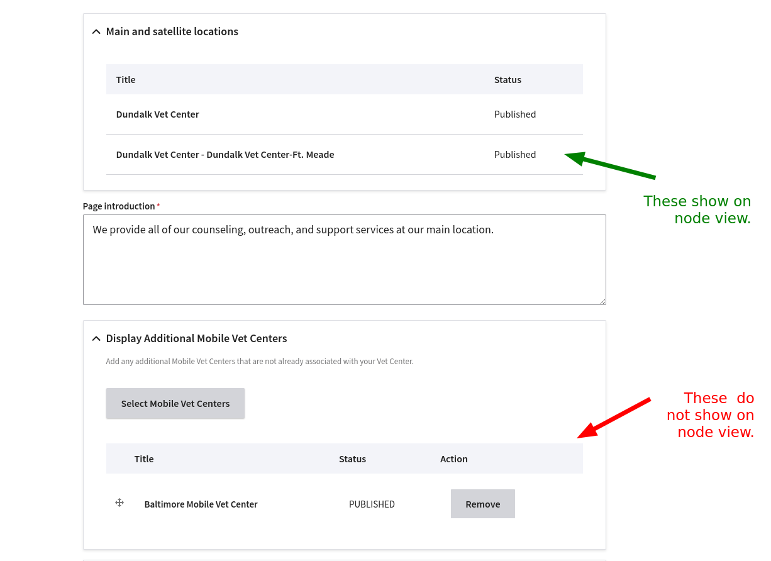Click the Published status for Dundalk Vet Center

[x=515, y=114]
